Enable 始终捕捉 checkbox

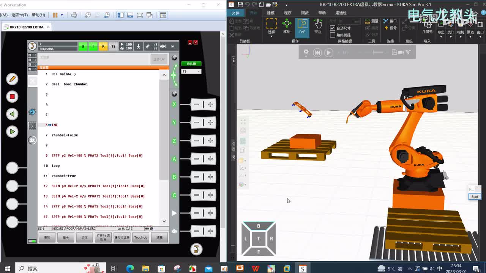333,35
